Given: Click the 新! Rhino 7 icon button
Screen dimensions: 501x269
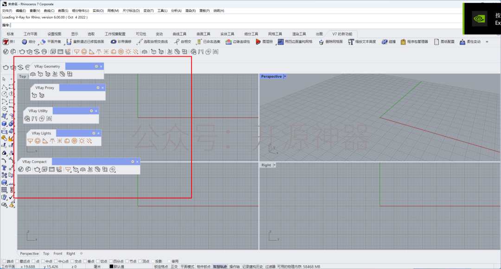Looking at the screenshot, I should point(9,42).
